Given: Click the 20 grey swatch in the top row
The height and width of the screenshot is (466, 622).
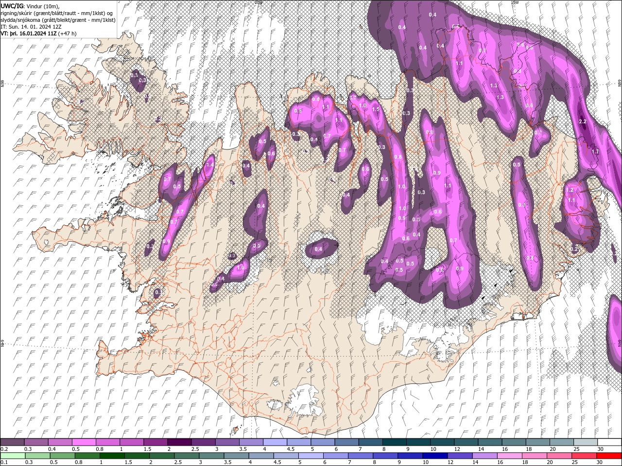Looking at the screenshot, I should click(561, 442).
